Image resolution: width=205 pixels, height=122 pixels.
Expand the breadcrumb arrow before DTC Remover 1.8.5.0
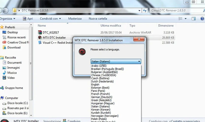coord(19,10)
